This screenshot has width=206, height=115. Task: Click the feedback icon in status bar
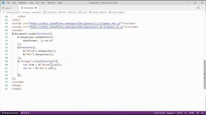click(x=198, y=113)
